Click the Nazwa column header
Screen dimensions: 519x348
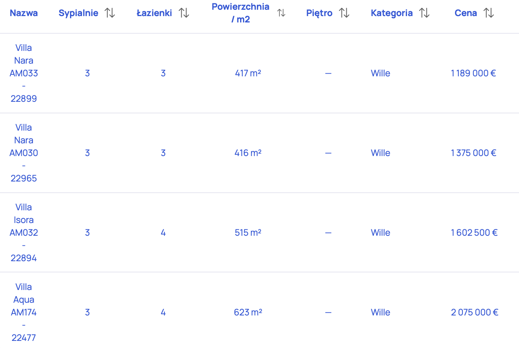24,13
